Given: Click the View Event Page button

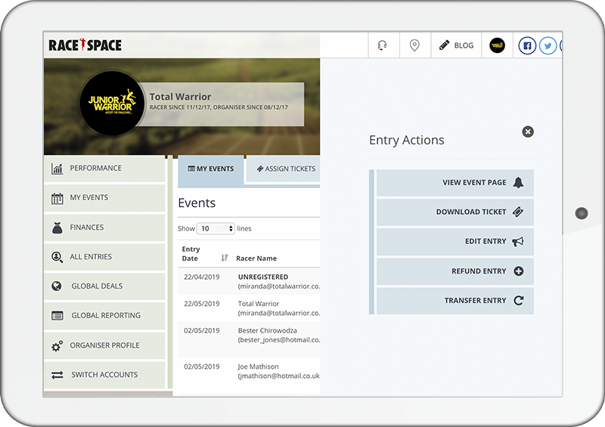Looking at the screenshot, I should 455,183.
